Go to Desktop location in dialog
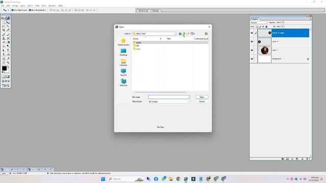326x183 pixels. coord(123,52)
